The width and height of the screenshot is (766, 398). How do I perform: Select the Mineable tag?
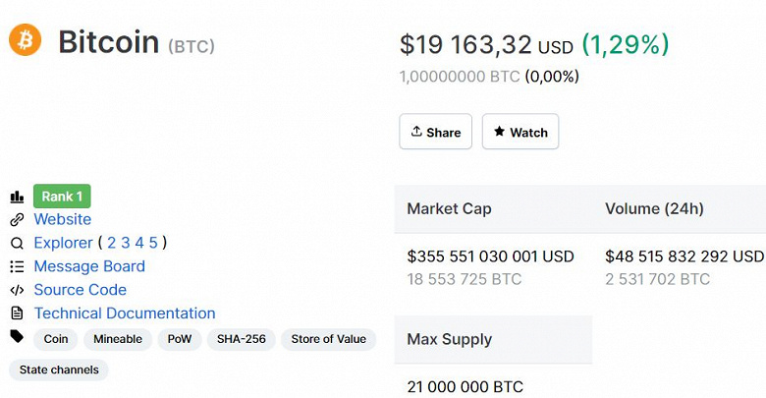(x=118, y=339)
